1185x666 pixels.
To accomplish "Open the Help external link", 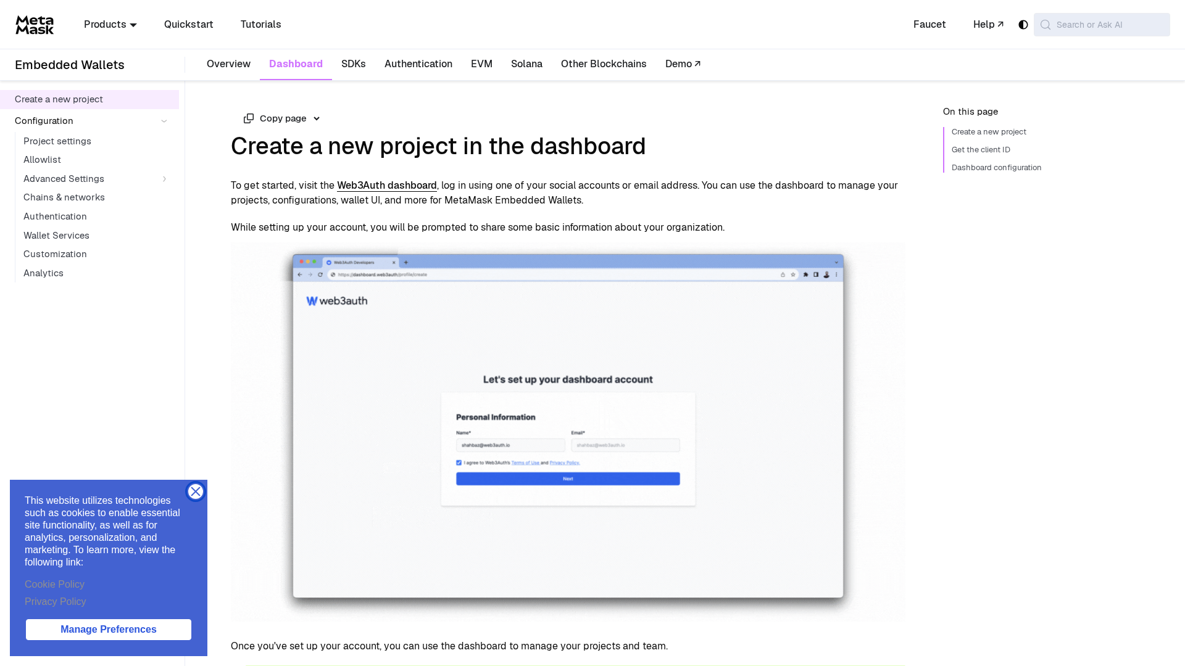I will (x=988, y=25).
